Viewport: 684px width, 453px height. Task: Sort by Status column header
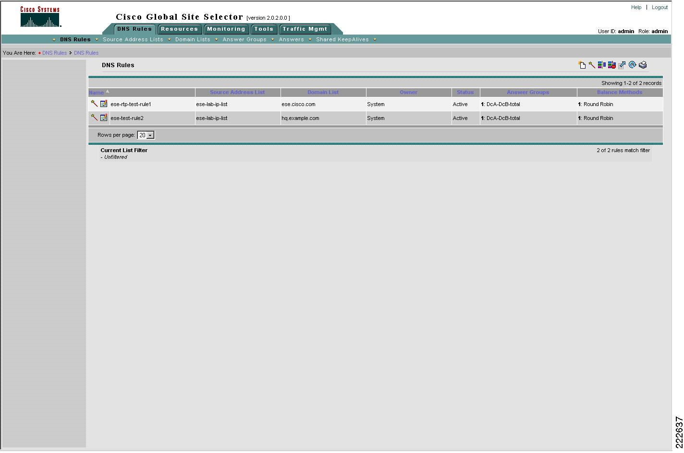[x=465, y=92]
